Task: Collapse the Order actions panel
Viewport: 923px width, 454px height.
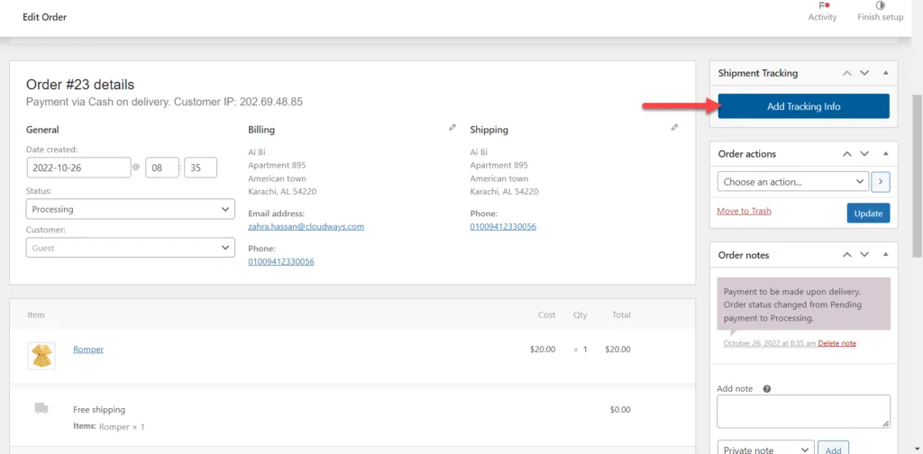Action: (884, 154)
